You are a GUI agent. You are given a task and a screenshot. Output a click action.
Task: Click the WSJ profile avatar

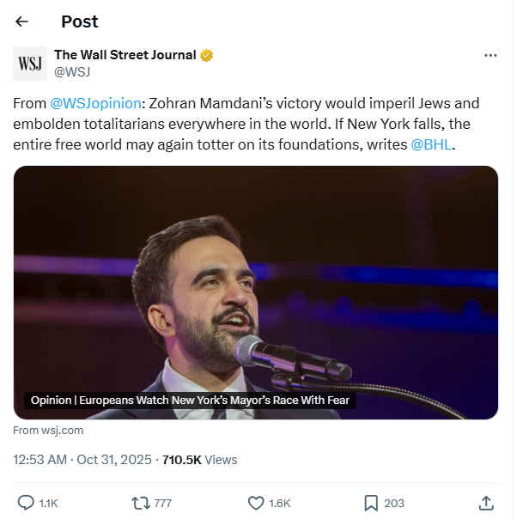pos(30,64)
